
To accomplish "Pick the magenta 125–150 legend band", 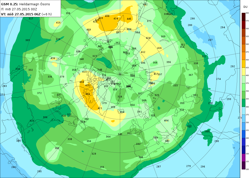I will [x=243, y=158].
